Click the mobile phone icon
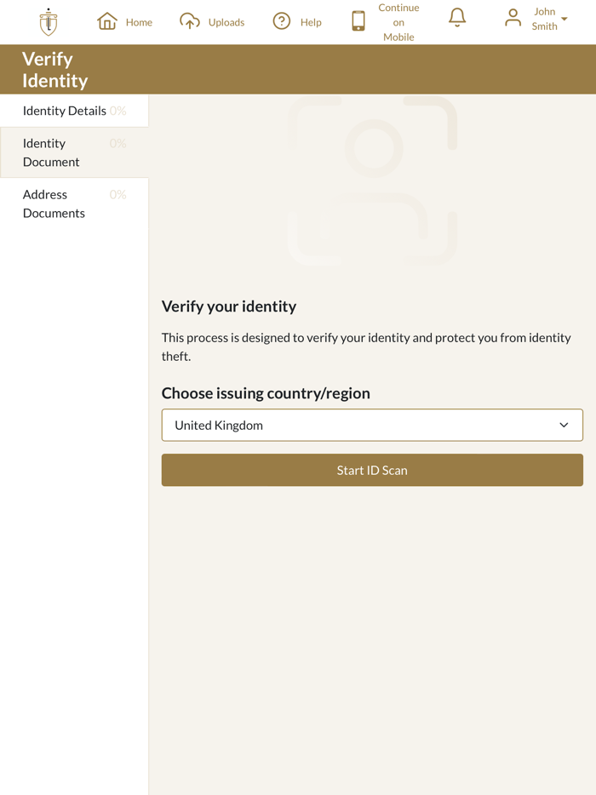596x795 pixels. [x=358, y=21]
